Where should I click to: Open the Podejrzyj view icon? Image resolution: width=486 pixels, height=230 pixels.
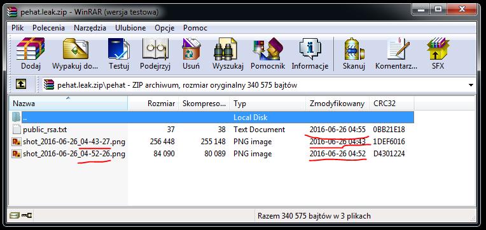pyautogui.click(x=155, y=49)
